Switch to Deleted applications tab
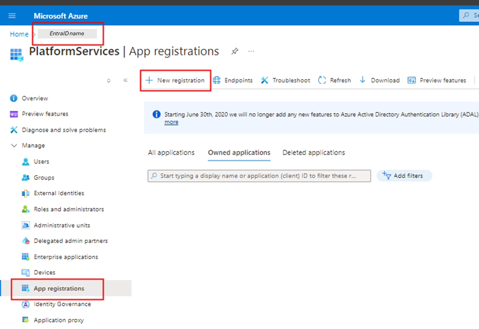Viewport: 479px width, 329px height. (313, 153)
